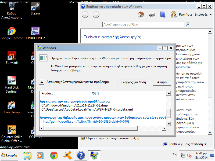Screen dimensions: 215x161
Task: Open Avast antivirus from the taskbar
Action: (67, 155)
